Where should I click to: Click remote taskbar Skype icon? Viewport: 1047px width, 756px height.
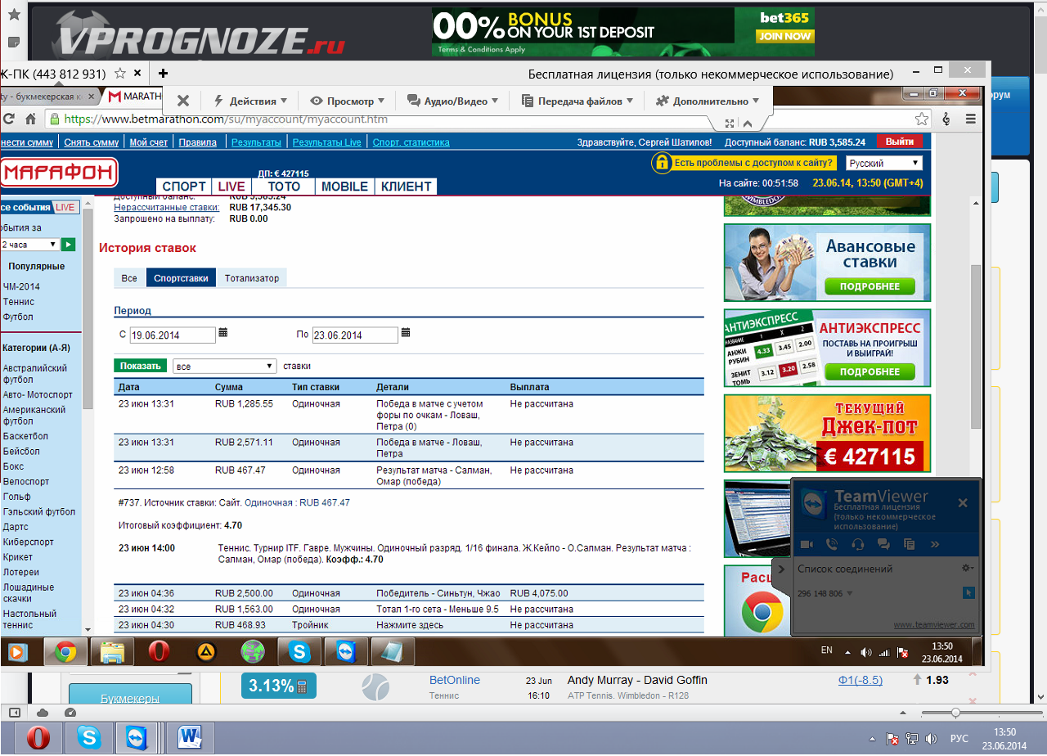300,652
